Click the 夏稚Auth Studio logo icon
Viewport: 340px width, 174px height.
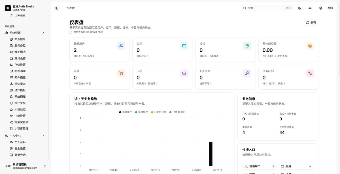pyautogui.click(x=8, y=8)
